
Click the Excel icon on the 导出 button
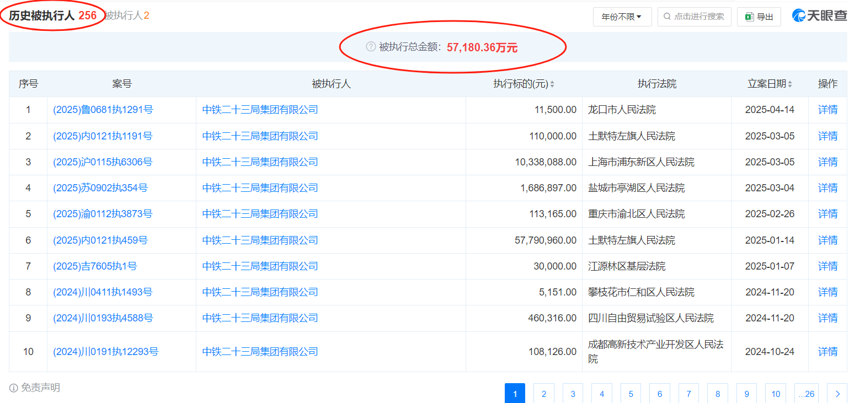coord(749,17)
